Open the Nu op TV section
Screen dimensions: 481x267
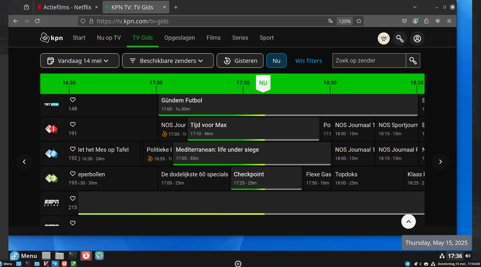(x=109, y=38)
